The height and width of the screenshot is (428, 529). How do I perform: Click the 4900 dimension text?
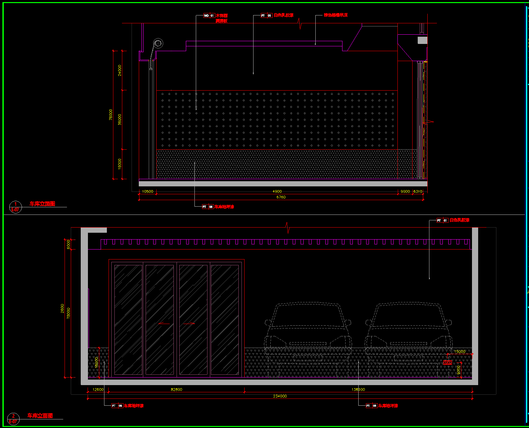(x=277, y=192)
